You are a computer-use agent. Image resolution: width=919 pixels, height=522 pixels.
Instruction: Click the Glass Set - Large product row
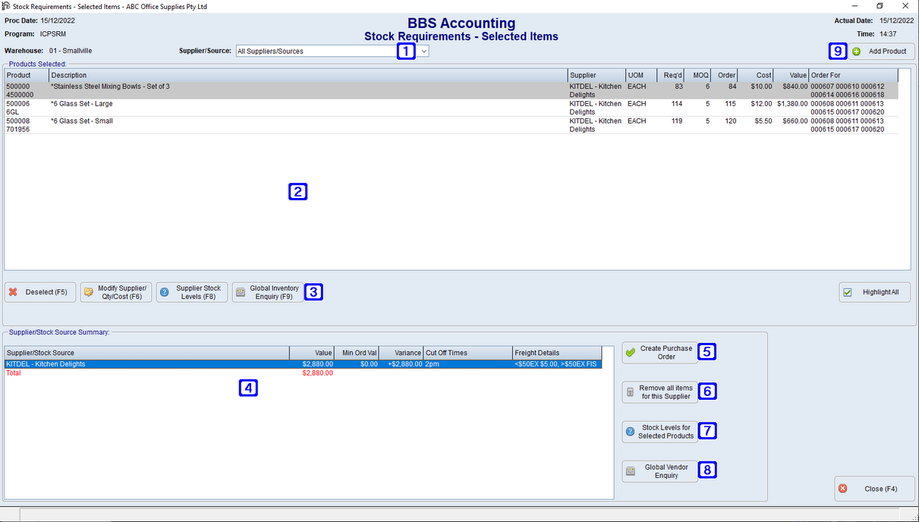(228, 108)
